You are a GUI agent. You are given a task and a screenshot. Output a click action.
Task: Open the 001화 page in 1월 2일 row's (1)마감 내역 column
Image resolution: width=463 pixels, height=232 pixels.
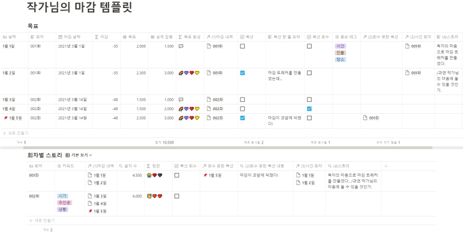[215, 73]
